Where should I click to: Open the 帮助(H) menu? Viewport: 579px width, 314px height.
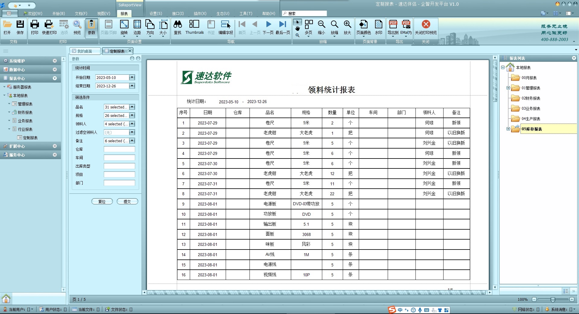point(269,14)
